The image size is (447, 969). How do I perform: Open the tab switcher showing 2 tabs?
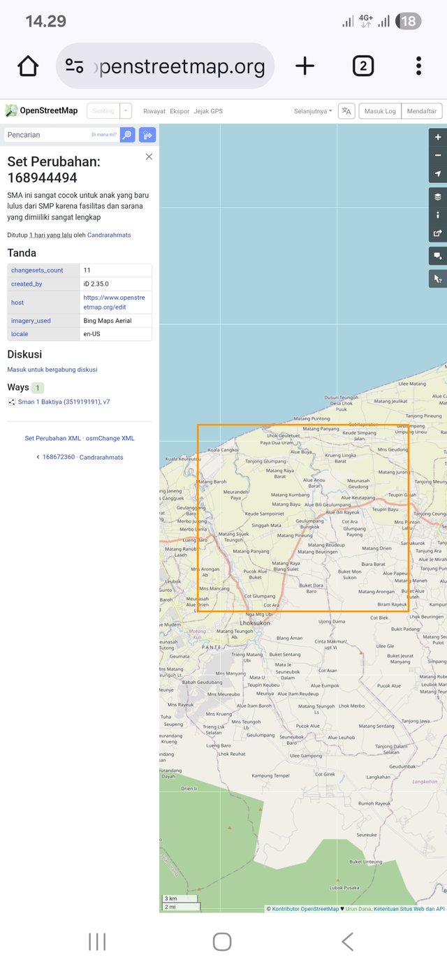362,66
